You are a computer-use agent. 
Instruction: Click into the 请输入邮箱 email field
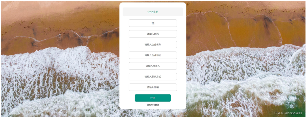coord(153,87)
